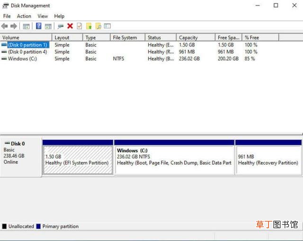This screenshot has height=241, width=303.
Task: Click the red X Delete icon
Action: (x=70, y=26)
